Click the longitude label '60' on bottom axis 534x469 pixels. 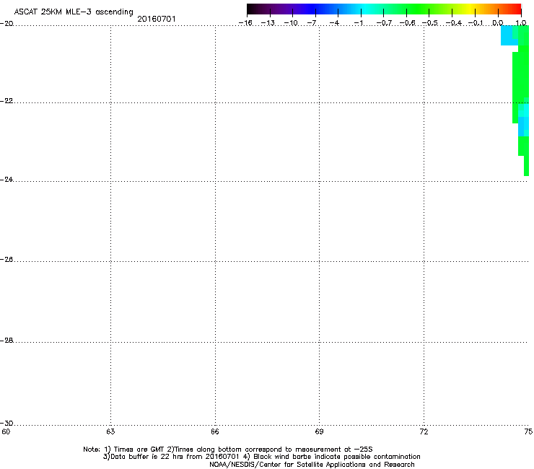point(6,431)
